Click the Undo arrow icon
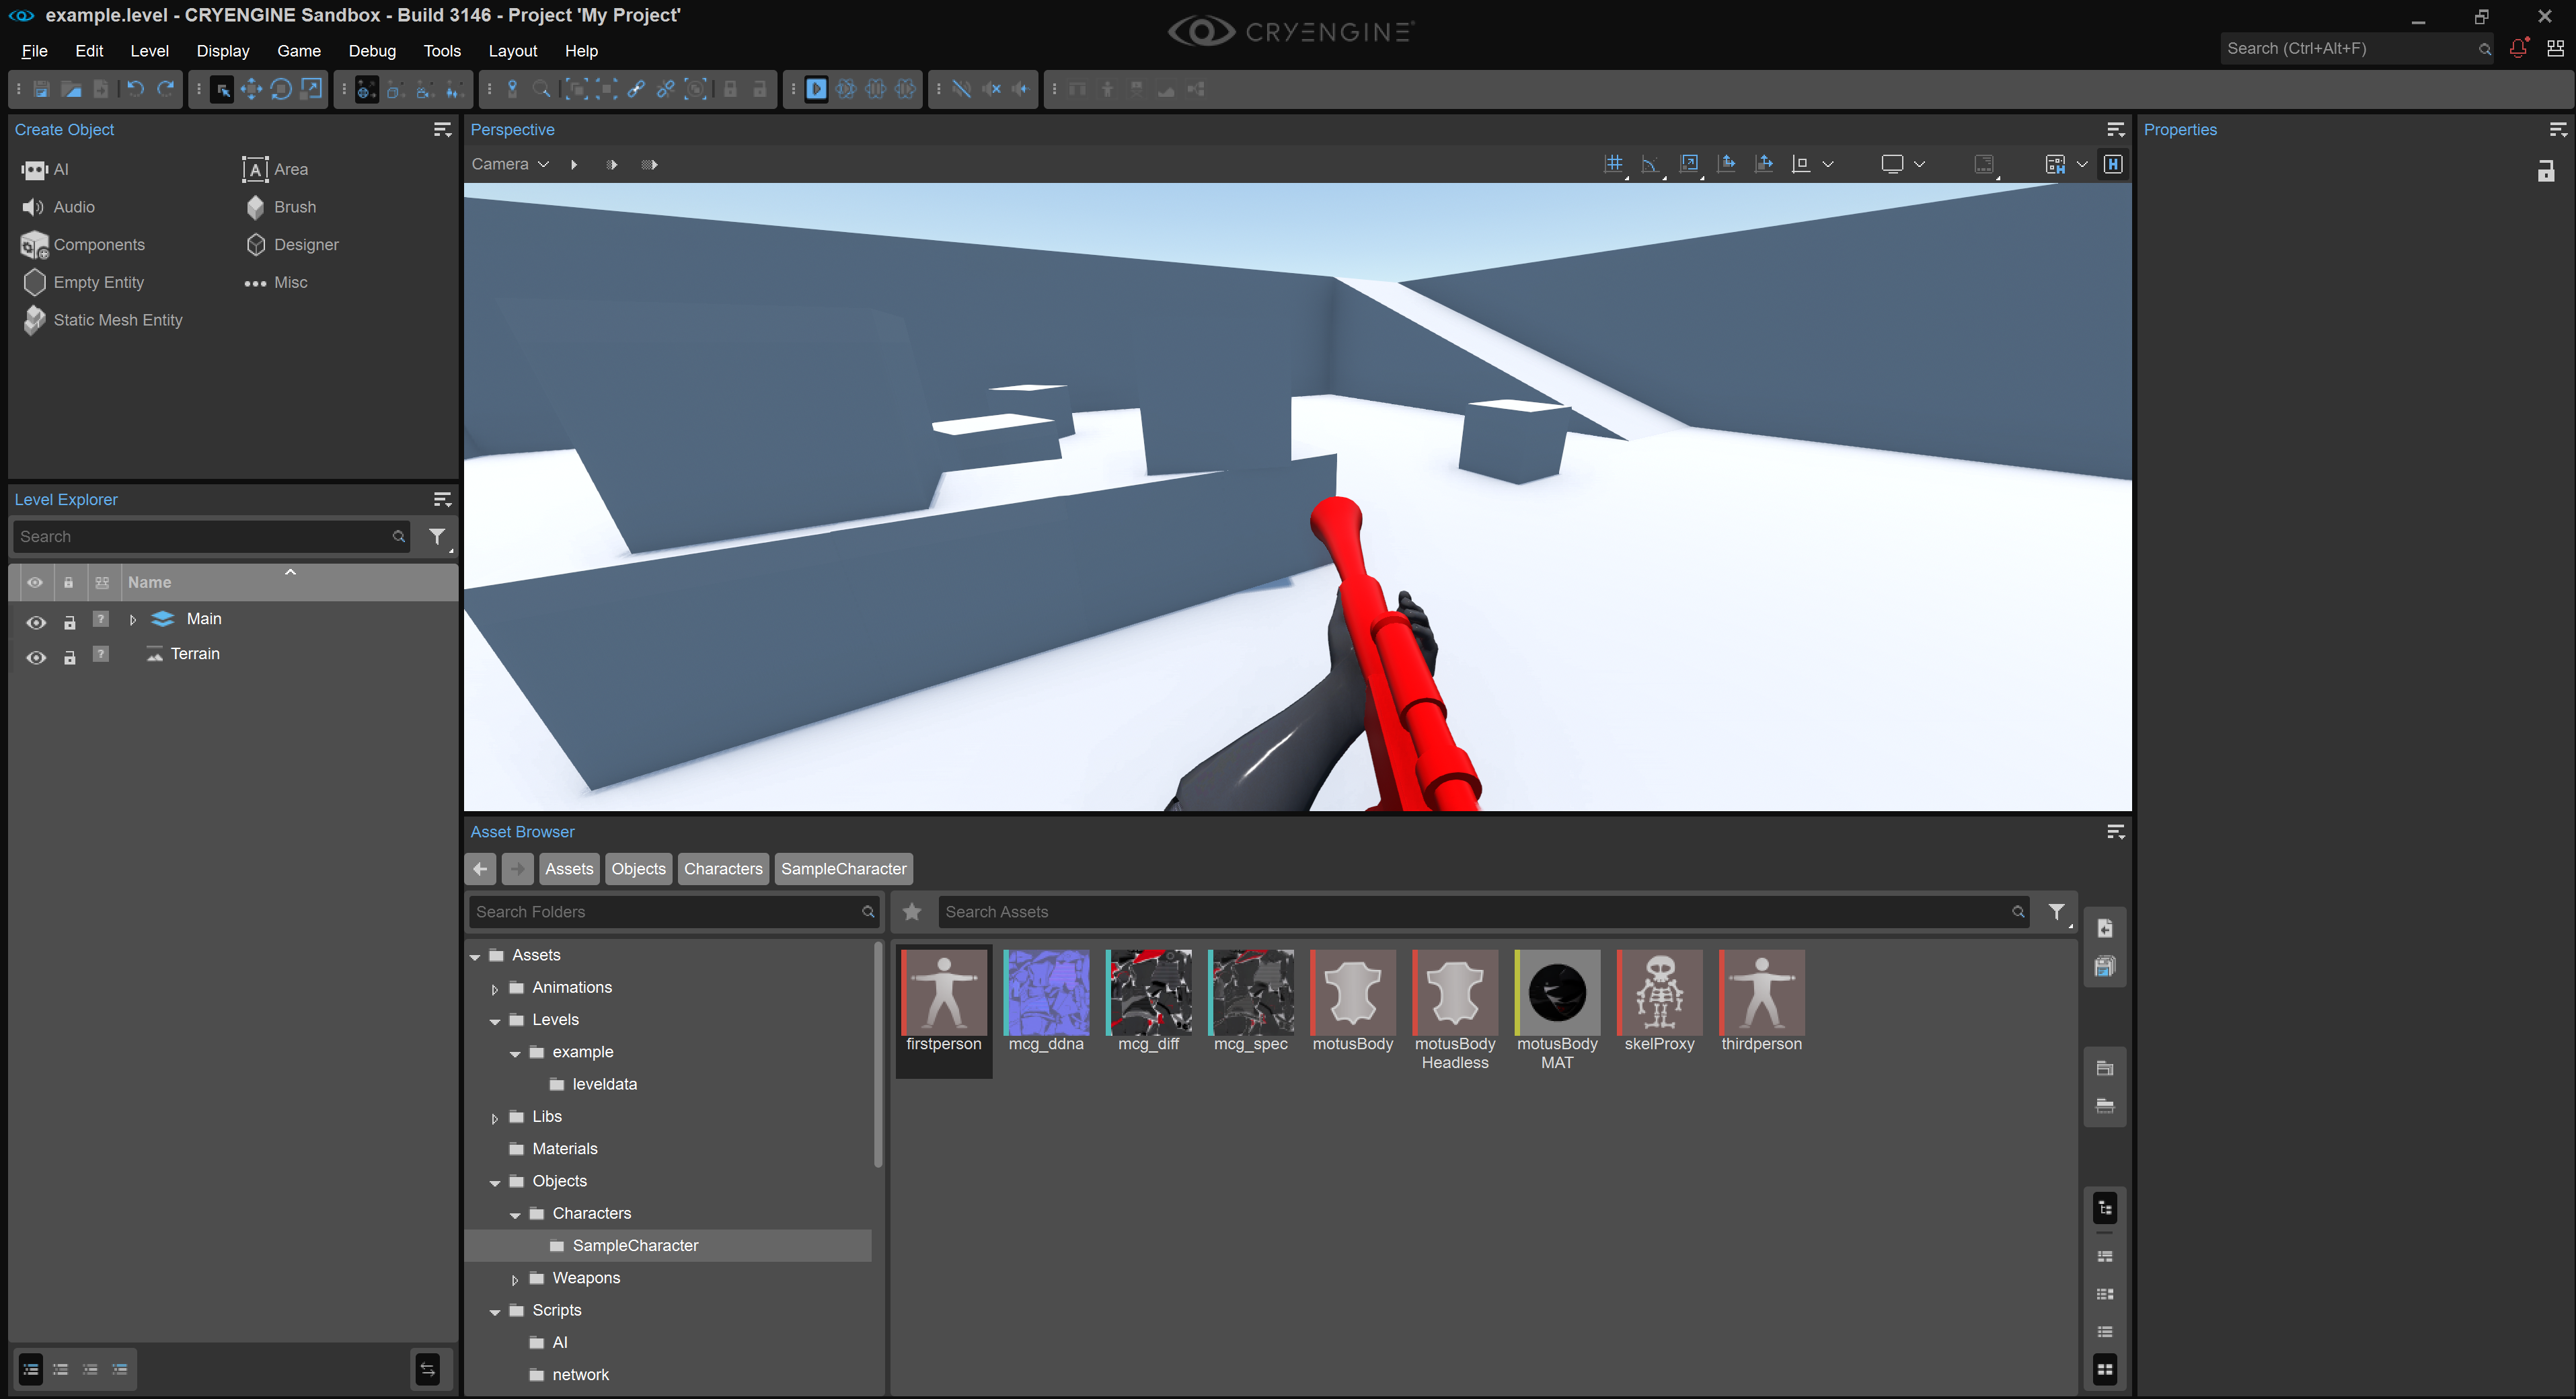The height and width of the screenshot is (1399, 2576). 135,89
